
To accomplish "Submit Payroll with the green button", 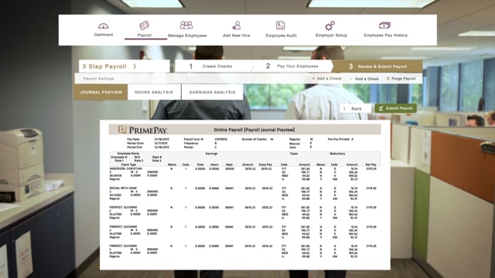I will coord(395,108).
